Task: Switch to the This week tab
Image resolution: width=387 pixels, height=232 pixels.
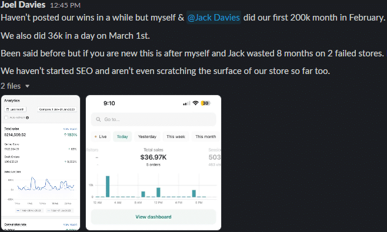Action: point(176,137)
